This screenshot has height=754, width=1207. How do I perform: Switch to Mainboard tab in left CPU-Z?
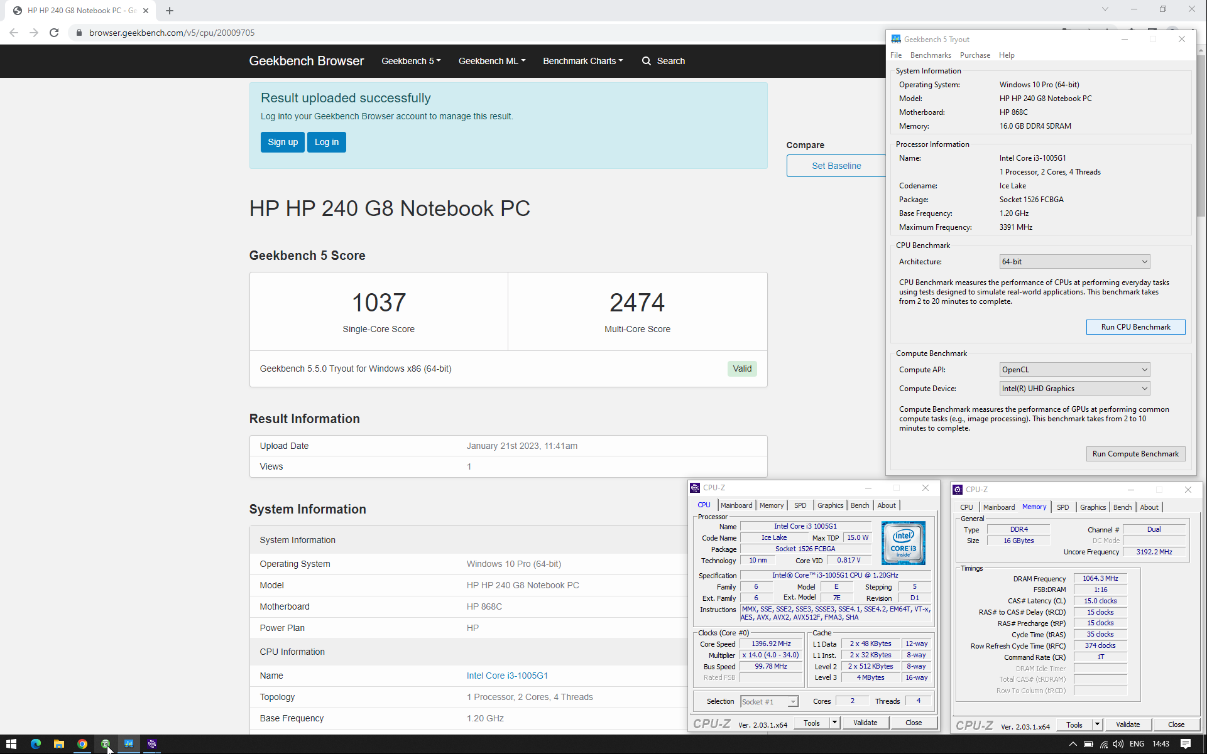coord(736,505)
